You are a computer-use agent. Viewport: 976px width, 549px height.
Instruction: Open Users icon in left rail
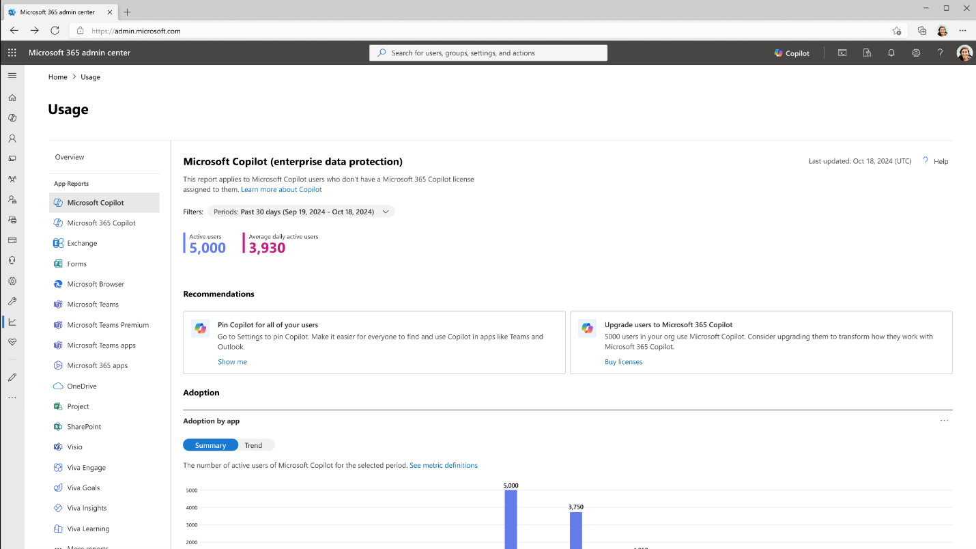(12, 138)
